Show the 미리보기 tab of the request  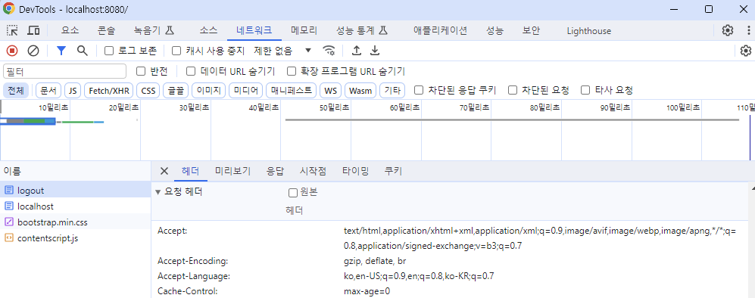[233, 171]
